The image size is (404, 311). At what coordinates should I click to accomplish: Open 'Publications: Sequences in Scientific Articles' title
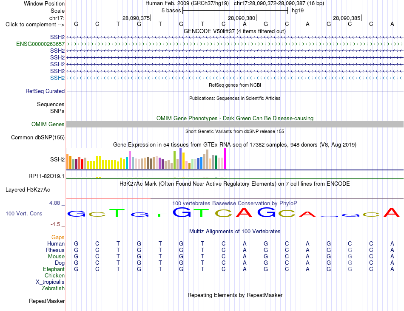pos(235,98)
